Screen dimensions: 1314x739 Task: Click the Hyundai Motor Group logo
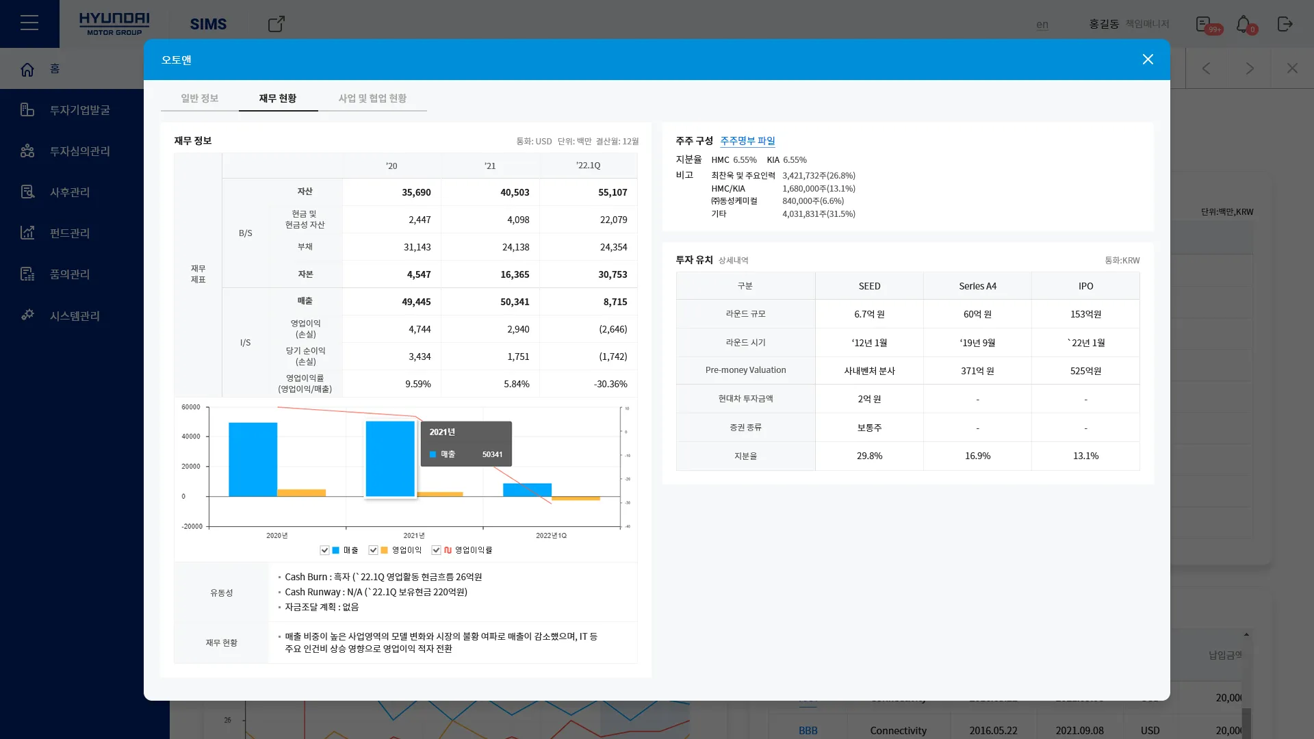(x=114, y=24)
